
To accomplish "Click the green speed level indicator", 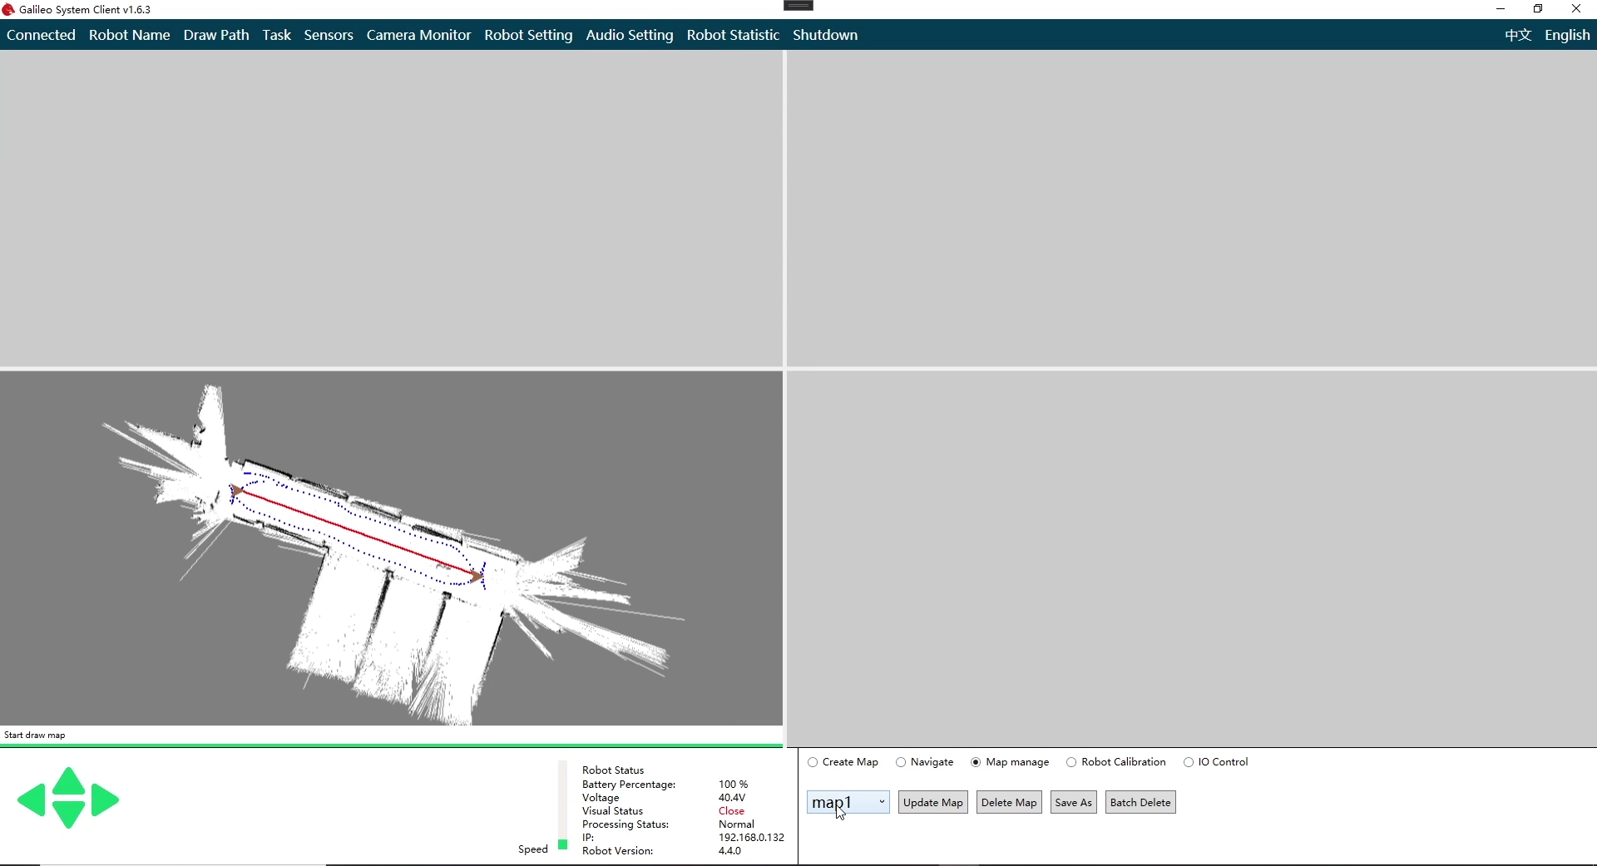I will pyautogui.click(x=563, y=844).
